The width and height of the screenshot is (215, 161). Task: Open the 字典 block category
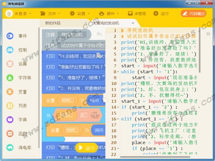coord(16,120)
